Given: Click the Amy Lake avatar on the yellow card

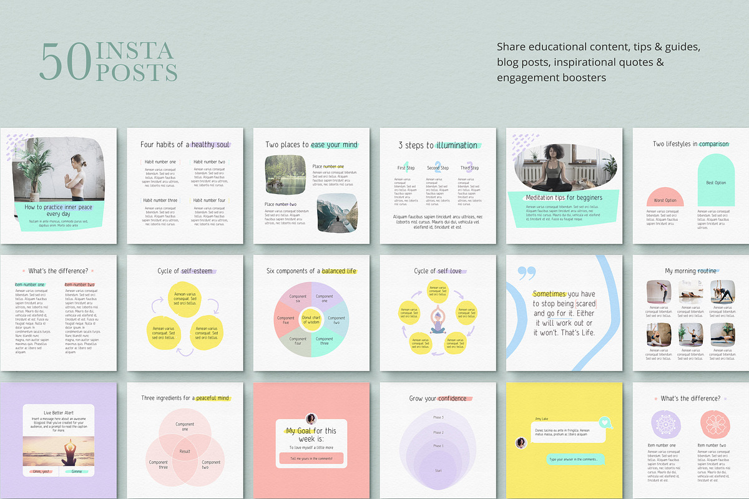Looking at the screenshot, I should [x=521, y=442].
